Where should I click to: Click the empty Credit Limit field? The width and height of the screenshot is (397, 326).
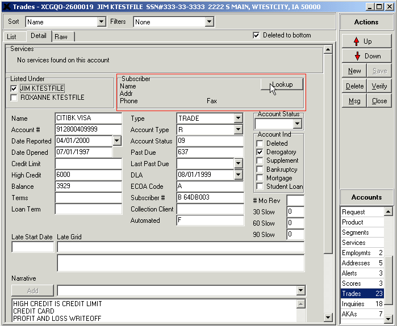click(88, 163)
